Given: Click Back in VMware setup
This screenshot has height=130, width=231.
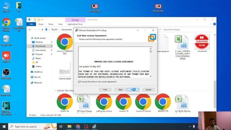Looking at the screenshot, I should point(120,90).
